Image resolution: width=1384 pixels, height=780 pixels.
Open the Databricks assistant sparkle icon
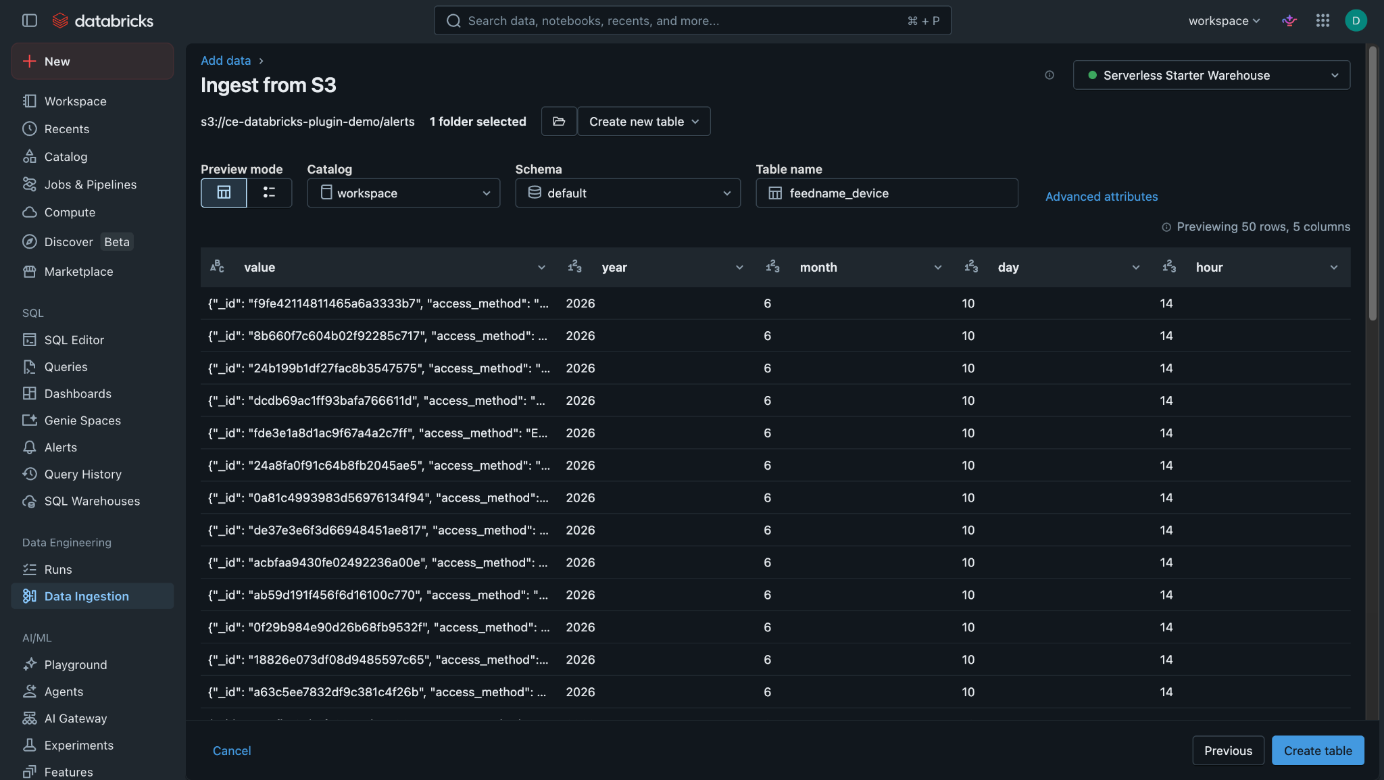click(1289, 20)
